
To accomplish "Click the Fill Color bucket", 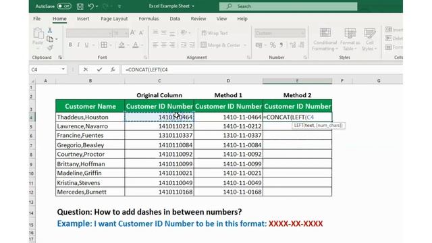I will 122,45.
